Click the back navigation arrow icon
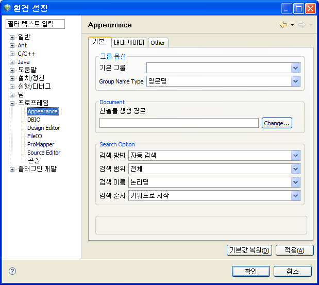 283,25
